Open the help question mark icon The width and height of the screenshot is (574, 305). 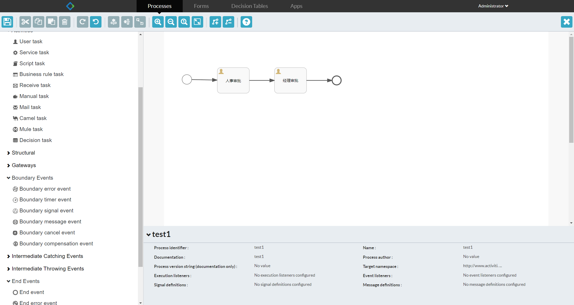(x=246, y=22)
